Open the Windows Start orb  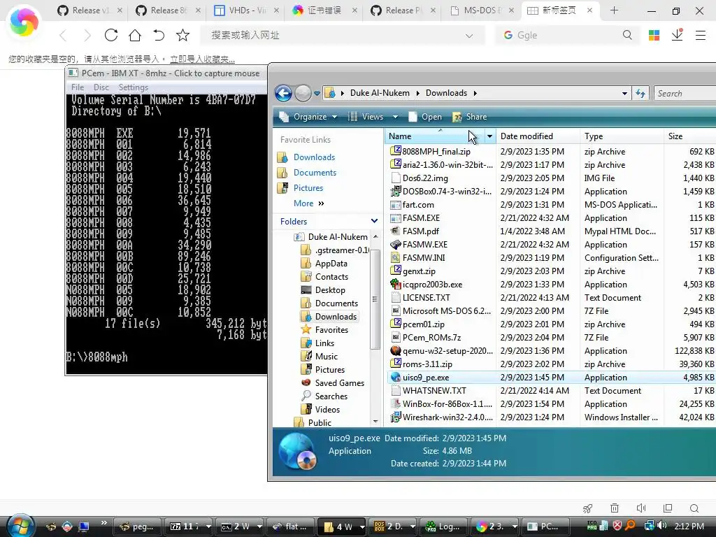20,526
